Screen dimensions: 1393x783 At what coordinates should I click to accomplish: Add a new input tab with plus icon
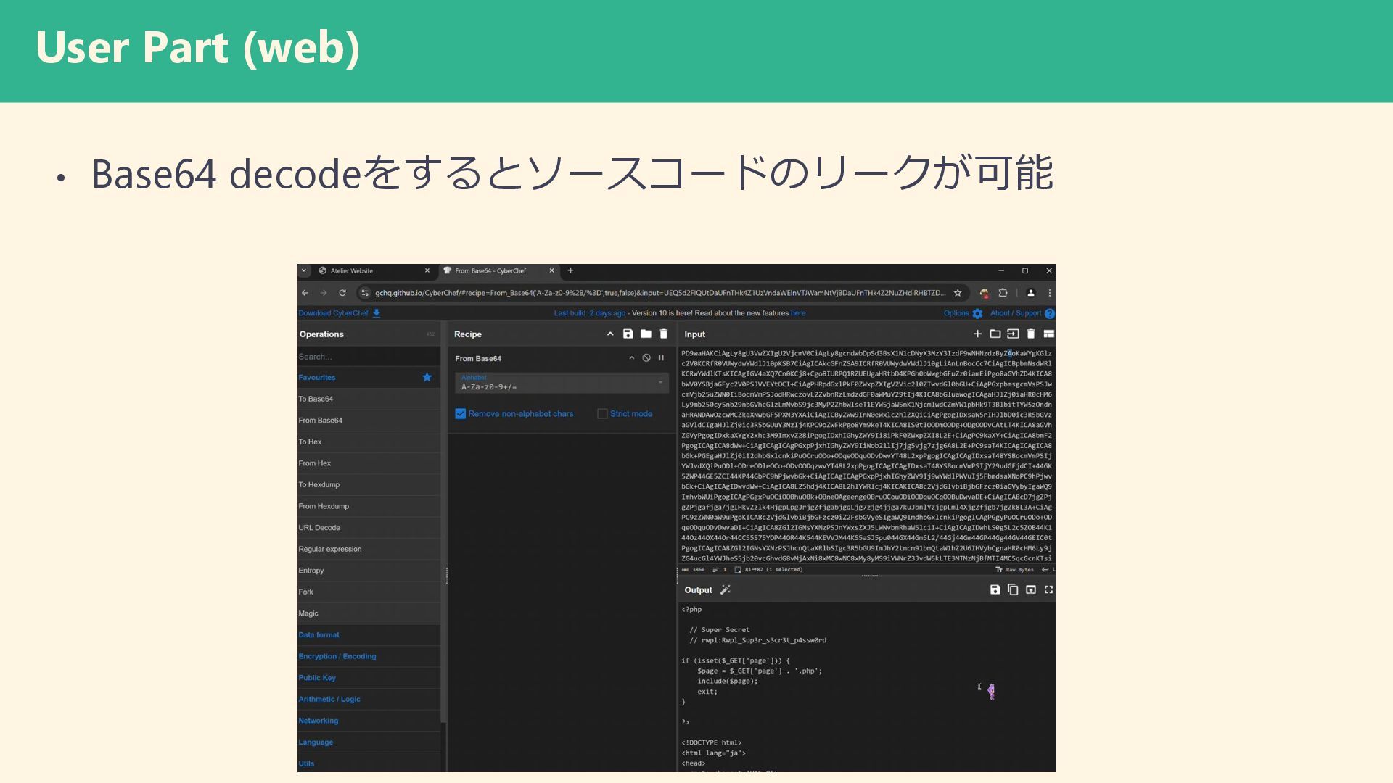click(x=977, y=334)
